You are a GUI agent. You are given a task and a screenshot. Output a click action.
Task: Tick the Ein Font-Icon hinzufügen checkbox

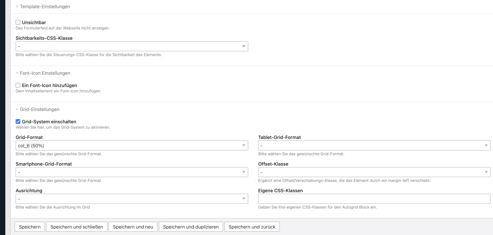click(18, 85)
